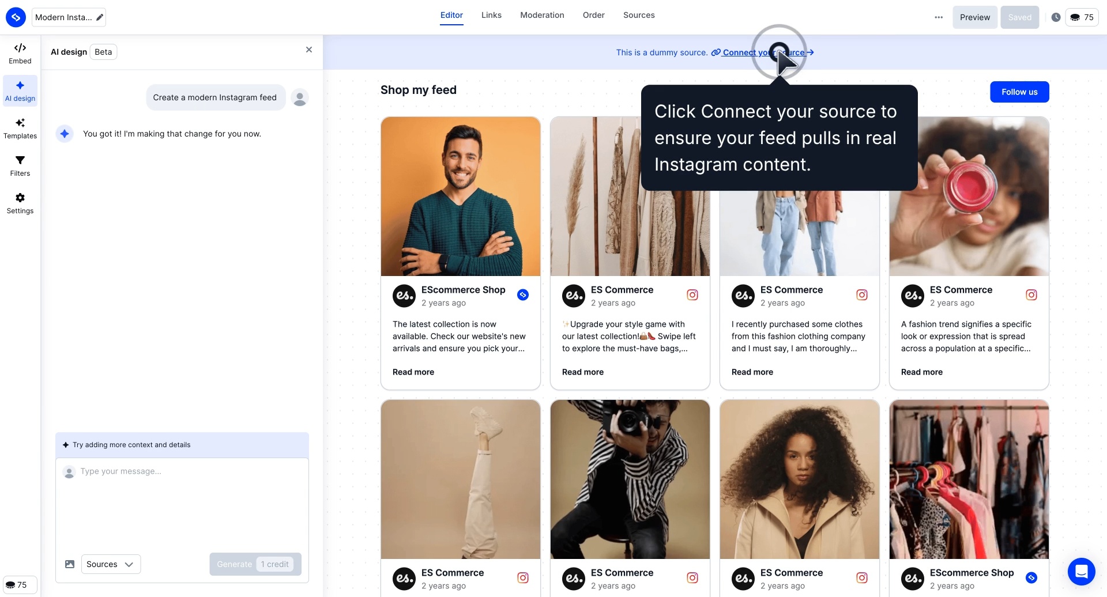This screenshot has height=597, width=1107.
Task: Edit the feed name pencil icon
Action: coord(100,17)
